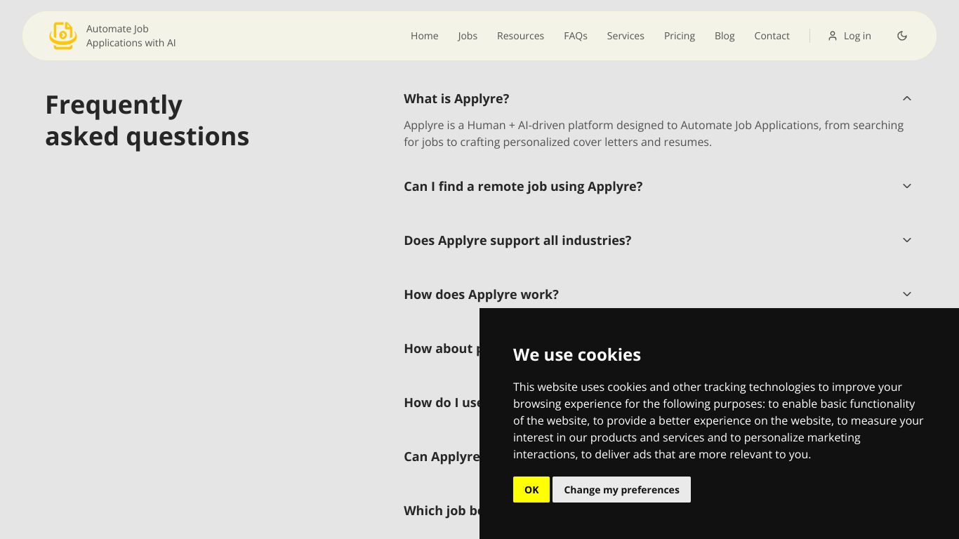Open Can I find a remote job question
959x539 pixels.
pyautogui.click(x=523, y=186)
